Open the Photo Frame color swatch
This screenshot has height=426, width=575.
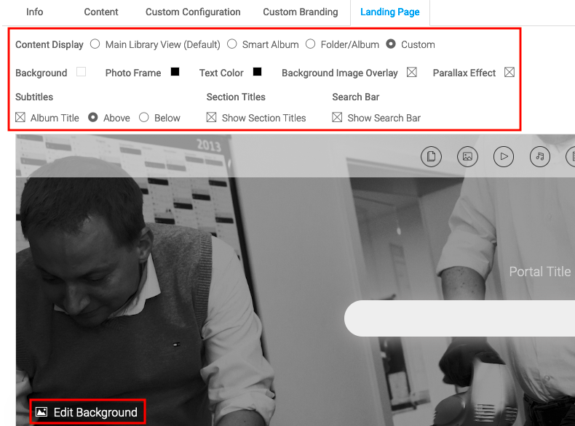(175, 72)
